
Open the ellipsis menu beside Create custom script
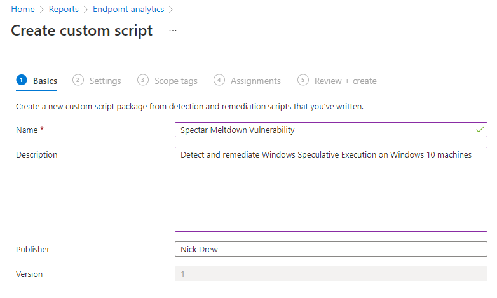point(173,30)
